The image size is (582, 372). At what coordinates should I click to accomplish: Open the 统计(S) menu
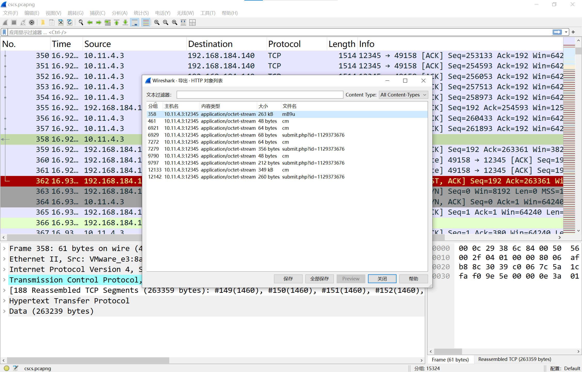[141, 13]
